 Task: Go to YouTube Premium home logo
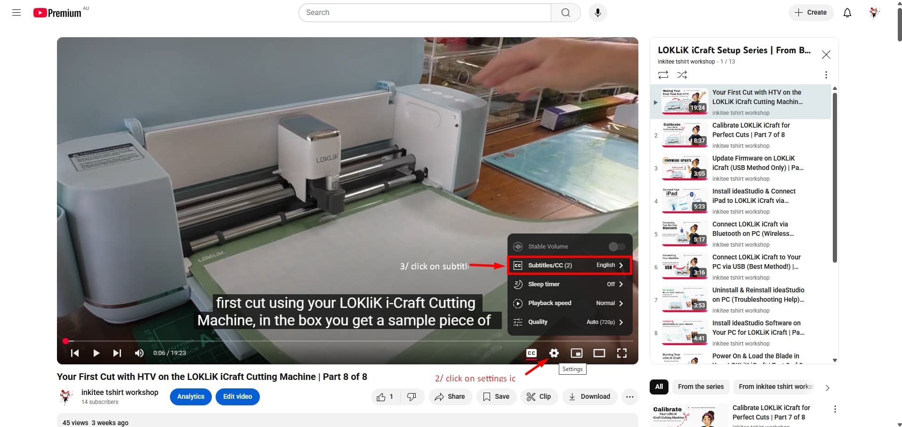pos(57,13)
